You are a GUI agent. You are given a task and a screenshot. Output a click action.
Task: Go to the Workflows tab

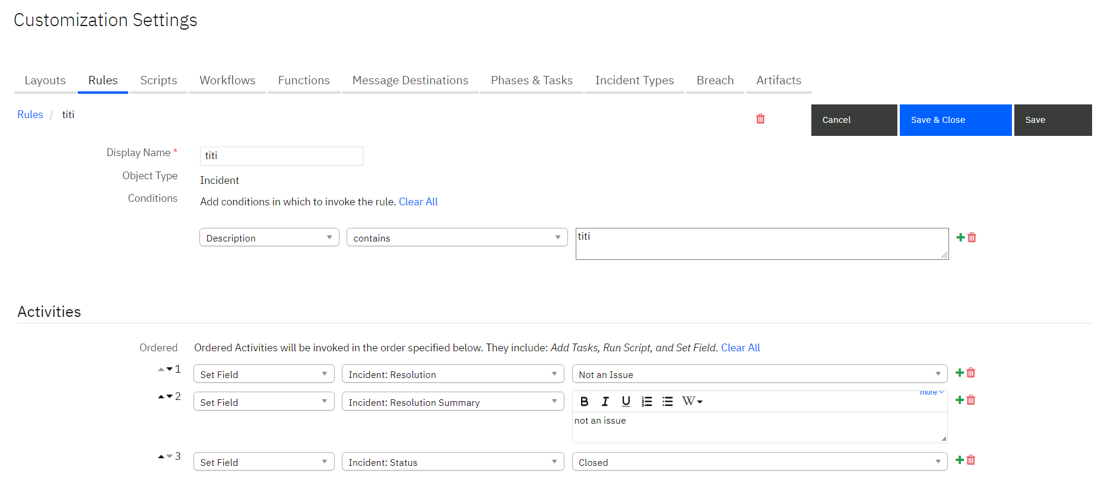[x=227, y=81]
